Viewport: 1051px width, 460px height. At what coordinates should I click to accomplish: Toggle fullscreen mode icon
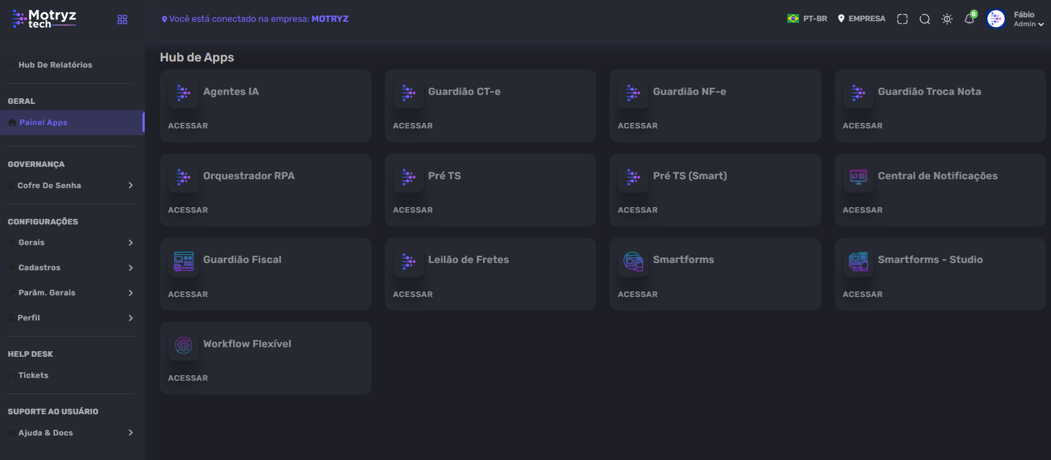(902, 19)
